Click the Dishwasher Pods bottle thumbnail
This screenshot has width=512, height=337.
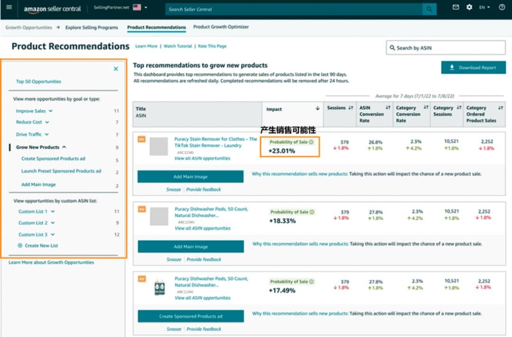159,287
